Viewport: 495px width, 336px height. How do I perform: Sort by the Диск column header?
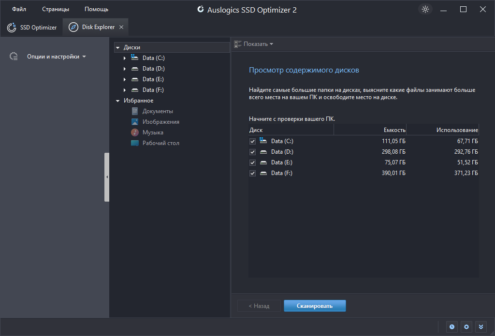pyautogui.click(x=291, y=130)
